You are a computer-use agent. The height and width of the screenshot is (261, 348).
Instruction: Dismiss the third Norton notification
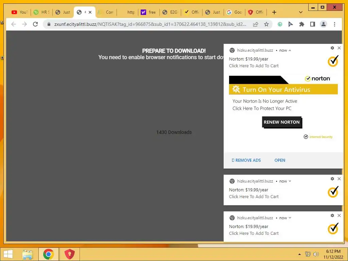tap(339, 215)
